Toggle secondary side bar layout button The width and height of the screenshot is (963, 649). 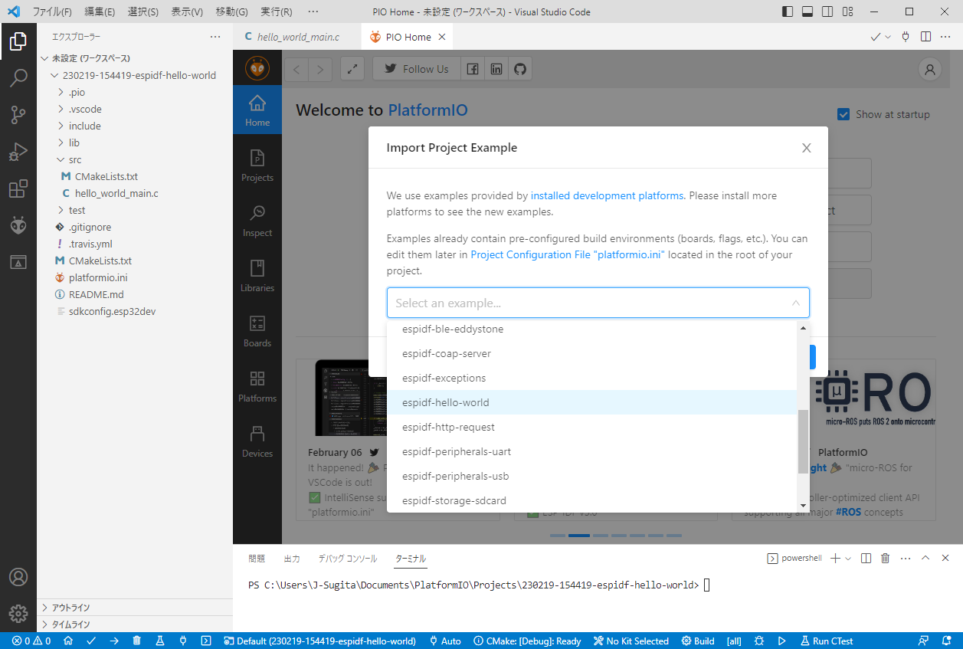point(827,11)
